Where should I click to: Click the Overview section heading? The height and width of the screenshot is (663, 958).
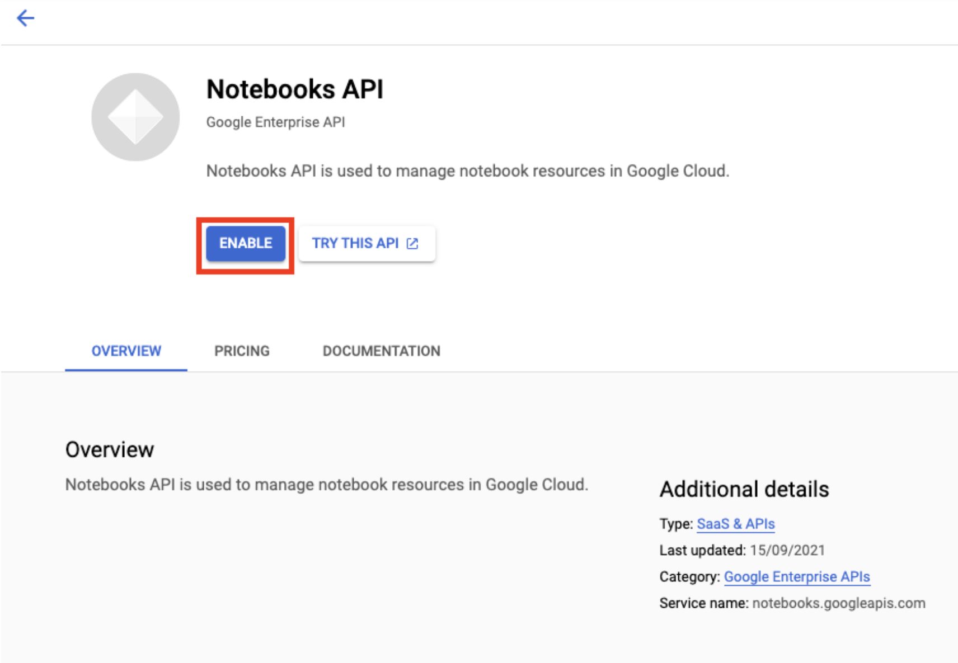pyautogui.click(x=110, y=449)
